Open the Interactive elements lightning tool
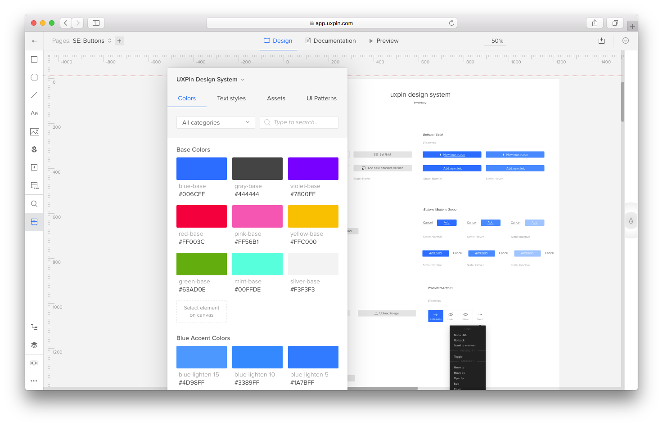This screenshot has width=663, height=426. (34, 167)
